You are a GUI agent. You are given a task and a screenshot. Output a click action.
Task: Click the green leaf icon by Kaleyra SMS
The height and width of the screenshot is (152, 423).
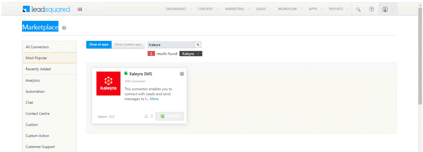pyautogui.click(x=126, y=73)
